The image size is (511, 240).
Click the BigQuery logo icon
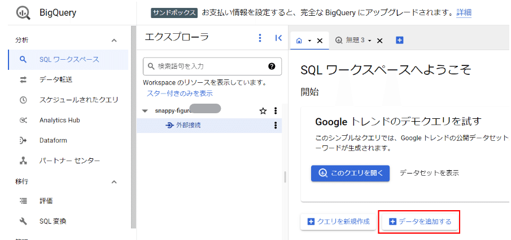pyautogui.click(x=23, y=13)
